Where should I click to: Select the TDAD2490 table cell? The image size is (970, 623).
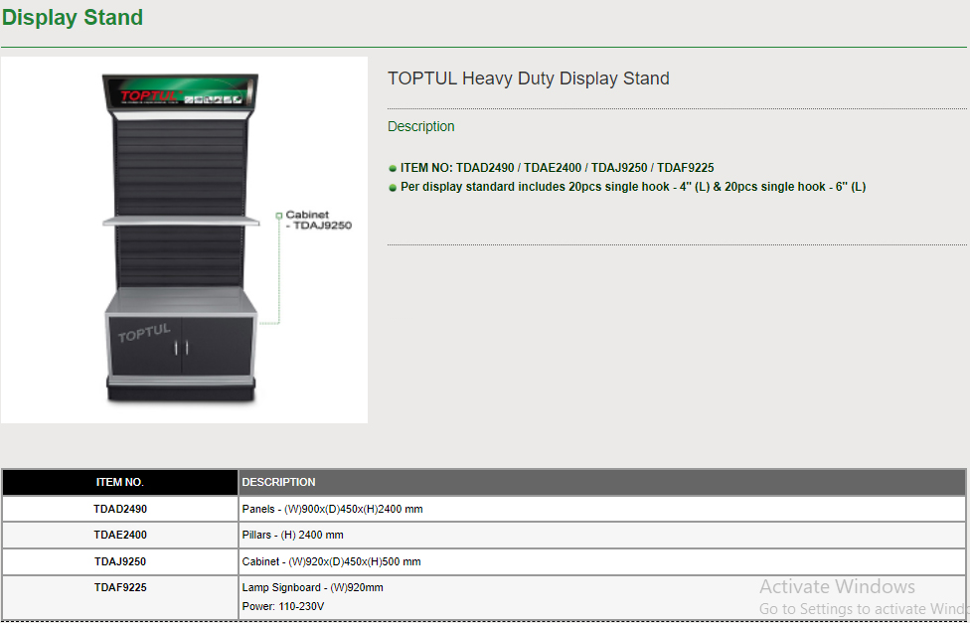coord(120,509)
